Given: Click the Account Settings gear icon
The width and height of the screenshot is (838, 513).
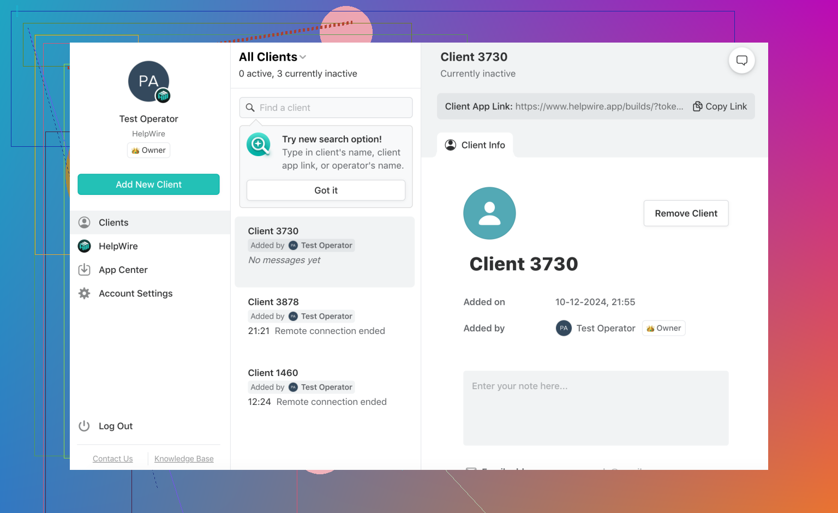Looking at the screenshot, I should 85,294.
